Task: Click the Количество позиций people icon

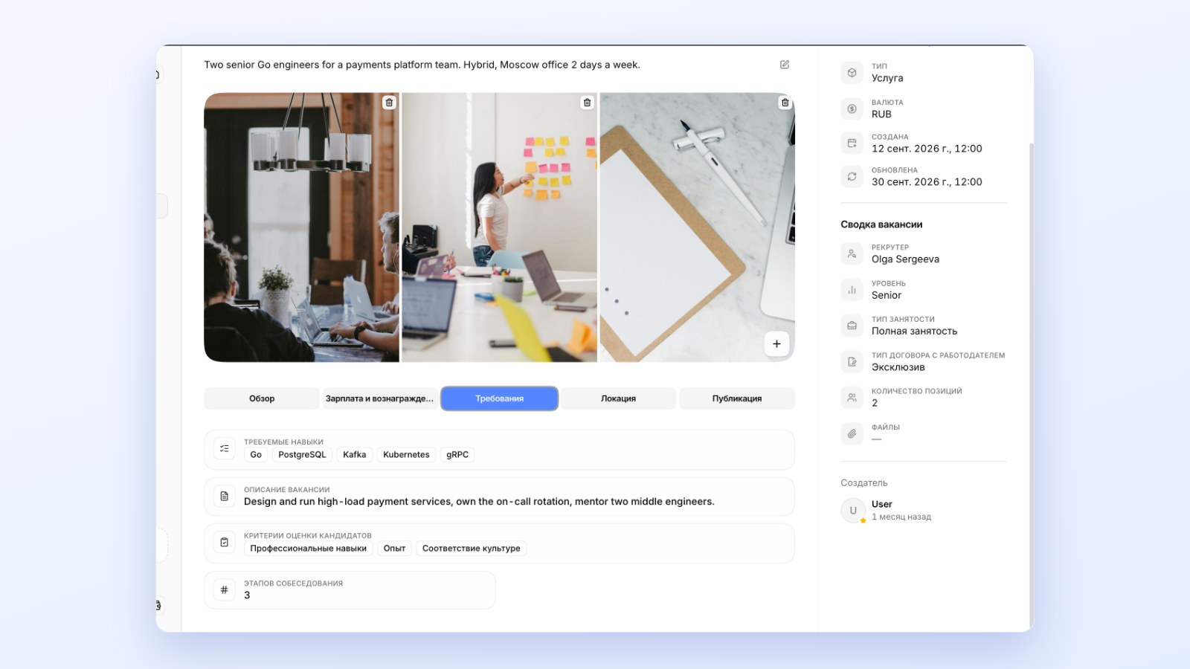Action: point(852,398)
